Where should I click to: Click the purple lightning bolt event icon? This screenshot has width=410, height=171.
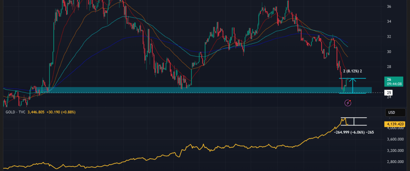pos(348,103)
